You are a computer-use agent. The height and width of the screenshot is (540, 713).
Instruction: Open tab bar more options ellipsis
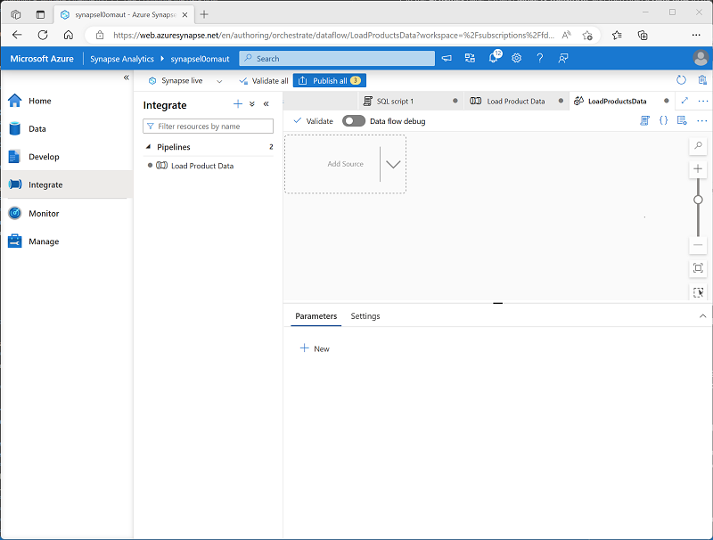click(x=703, y=101)
